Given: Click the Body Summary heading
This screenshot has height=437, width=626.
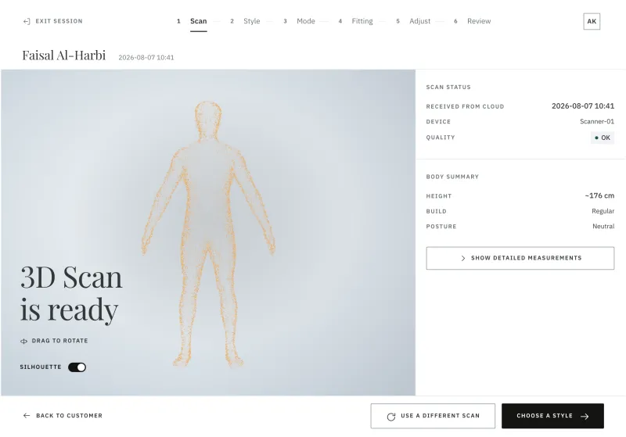Looking at the screenshot, I should [452, 177].
